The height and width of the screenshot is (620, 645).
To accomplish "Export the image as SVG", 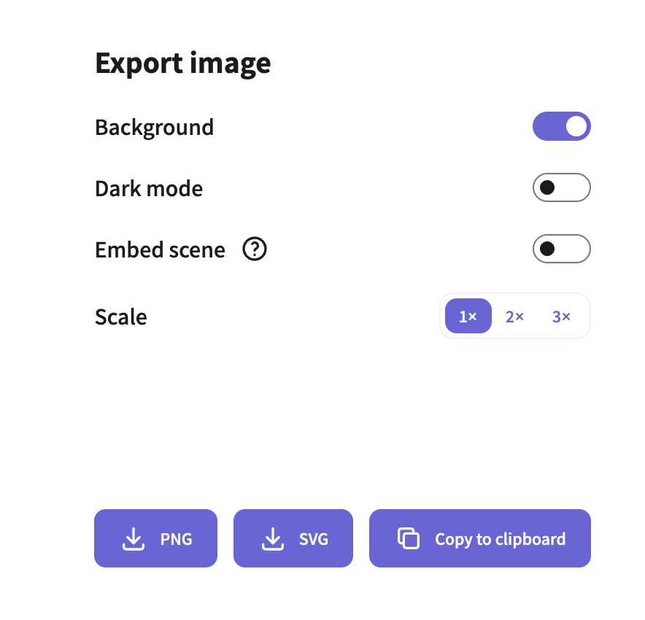I will [293, 538].
